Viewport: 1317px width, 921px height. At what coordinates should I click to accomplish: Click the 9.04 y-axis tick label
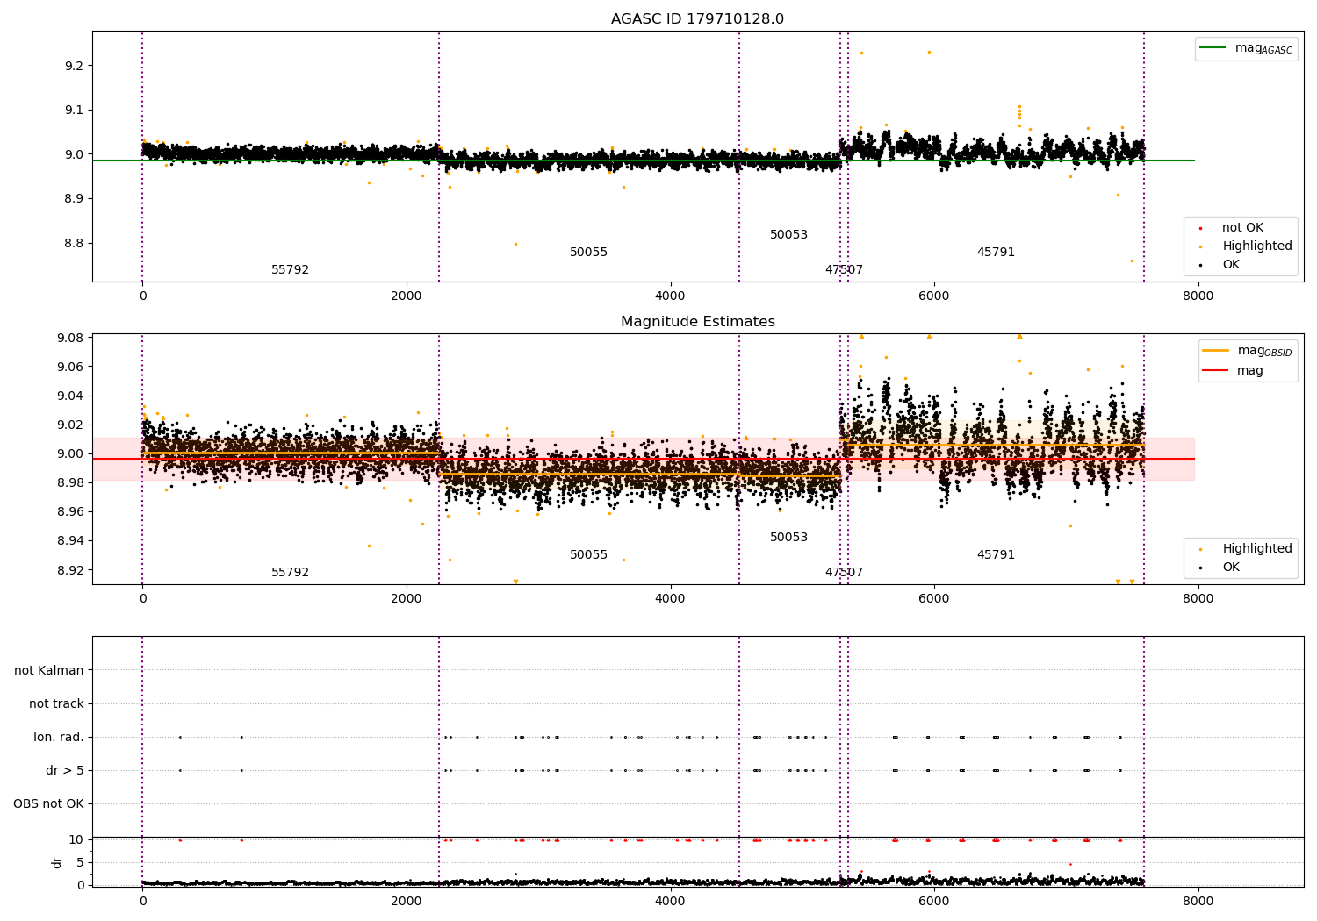point(70,396)
